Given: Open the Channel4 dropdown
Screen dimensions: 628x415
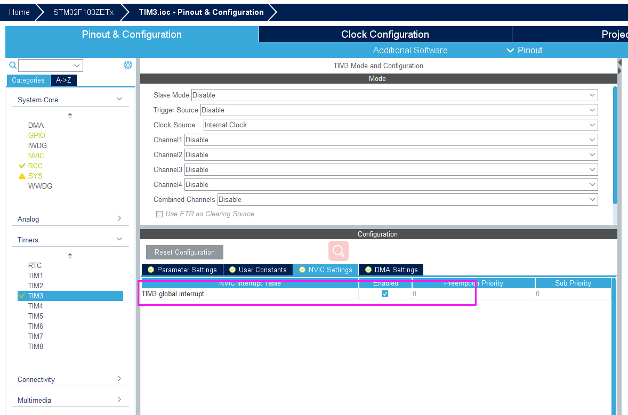Looking at the screenshot, I should pyautogui.click(x=391, y=184).
